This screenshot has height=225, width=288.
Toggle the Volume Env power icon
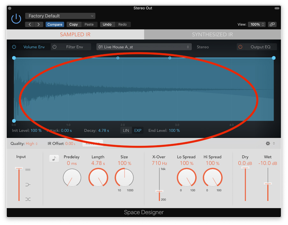click(x=14, y=47)
